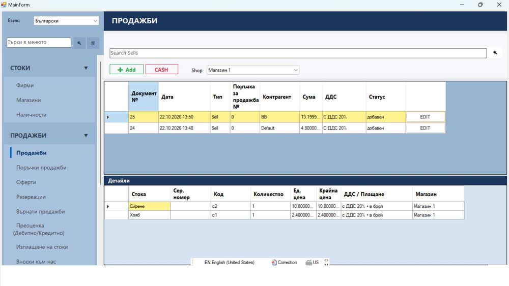The image size is (509, 286).
Task: Click the US keyboard icon
Action: coord(309,262)
